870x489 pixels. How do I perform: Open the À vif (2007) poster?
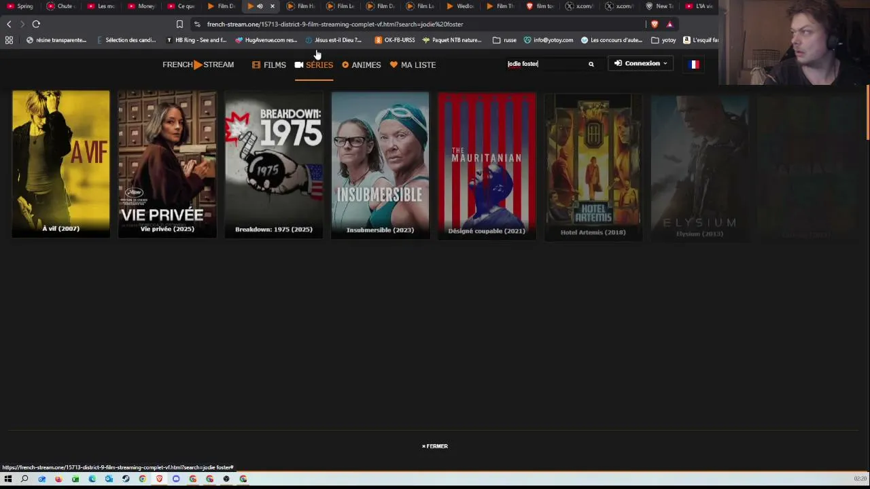[x=60, y=164]
